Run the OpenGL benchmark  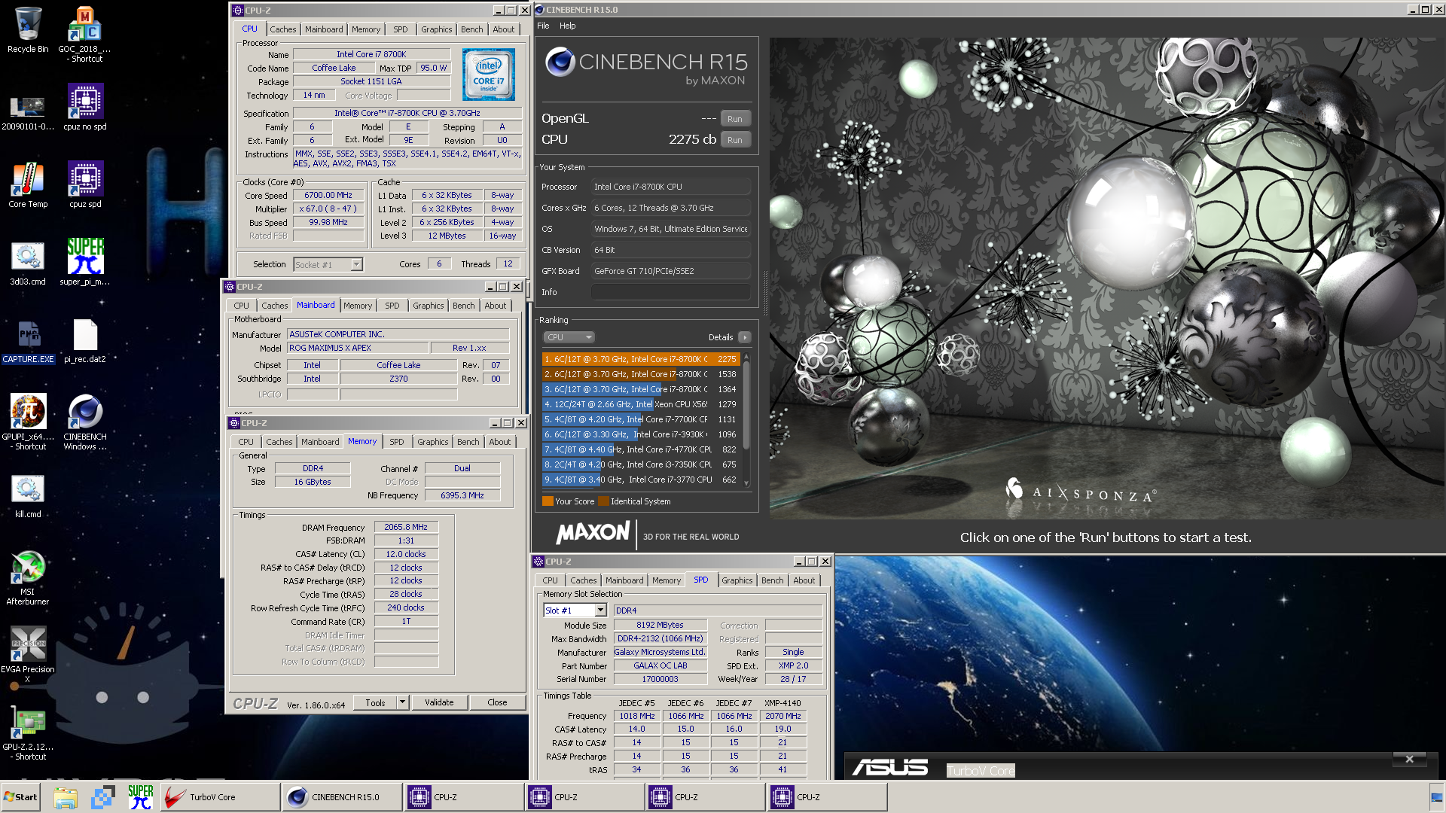click(735, 119)
